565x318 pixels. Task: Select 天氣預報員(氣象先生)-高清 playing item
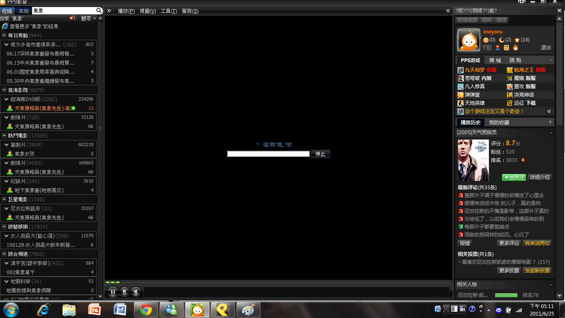click(48, 108)
